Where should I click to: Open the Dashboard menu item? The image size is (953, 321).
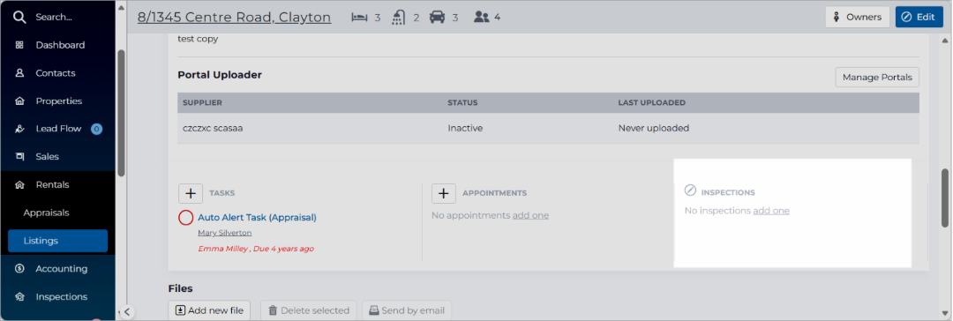pos(60,45)
